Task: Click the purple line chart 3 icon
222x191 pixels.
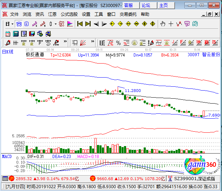Action: [34, 24]
